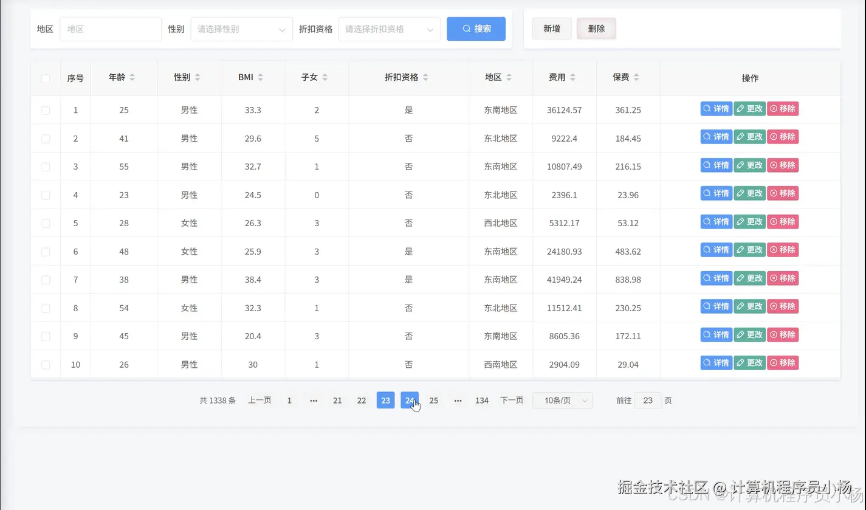This screenshot has width=866, height=510.
Task: Click BMI cell 38.4
Action: coord(253,280)
